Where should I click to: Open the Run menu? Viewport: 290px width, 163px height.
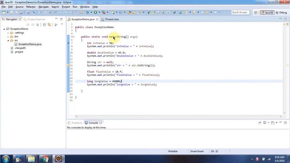75,7
